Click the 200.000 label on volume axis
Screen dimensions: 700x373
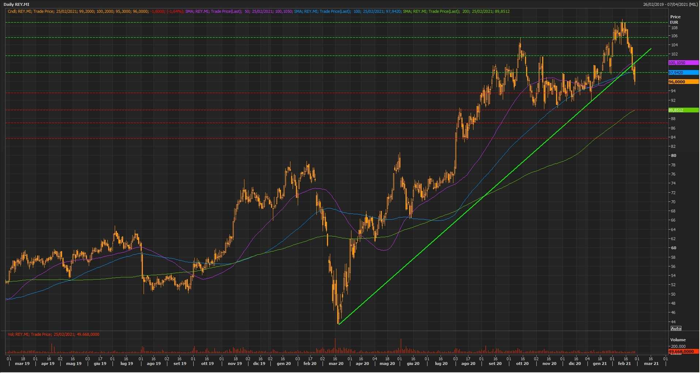click(x=678, y=346)
